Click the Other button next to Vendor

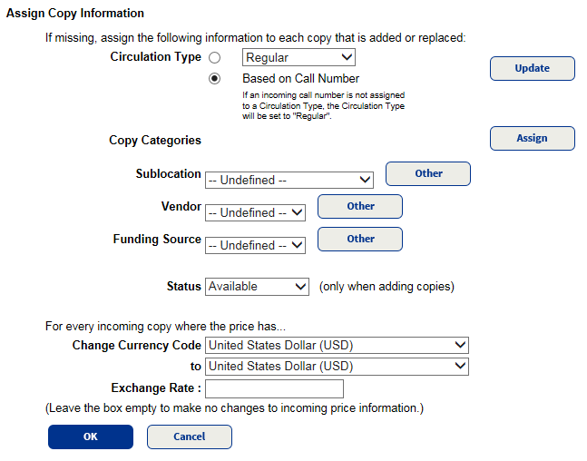pos(360,206)
